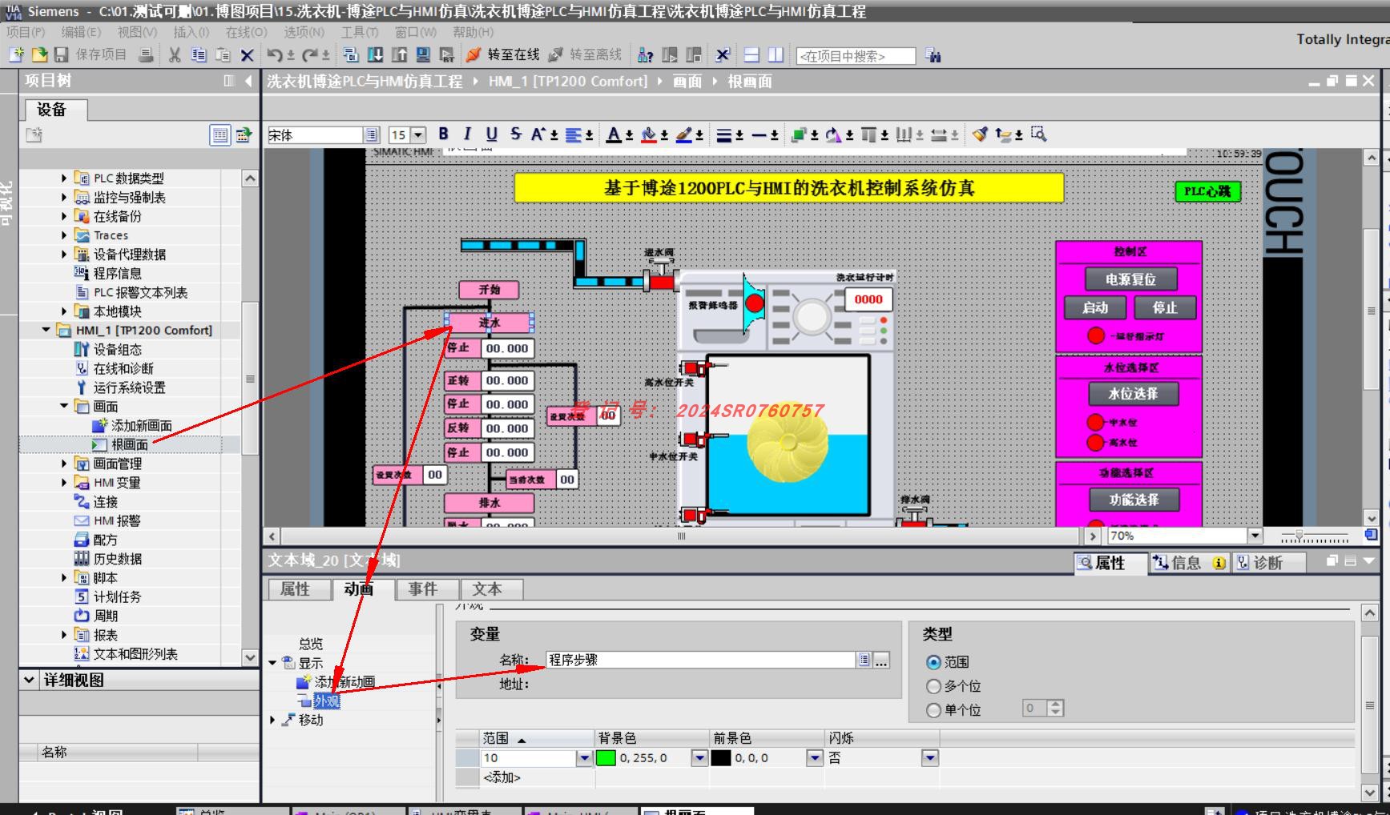Select the 多个位 radio button
This screenshot has width=1390, height=815.
933,686
